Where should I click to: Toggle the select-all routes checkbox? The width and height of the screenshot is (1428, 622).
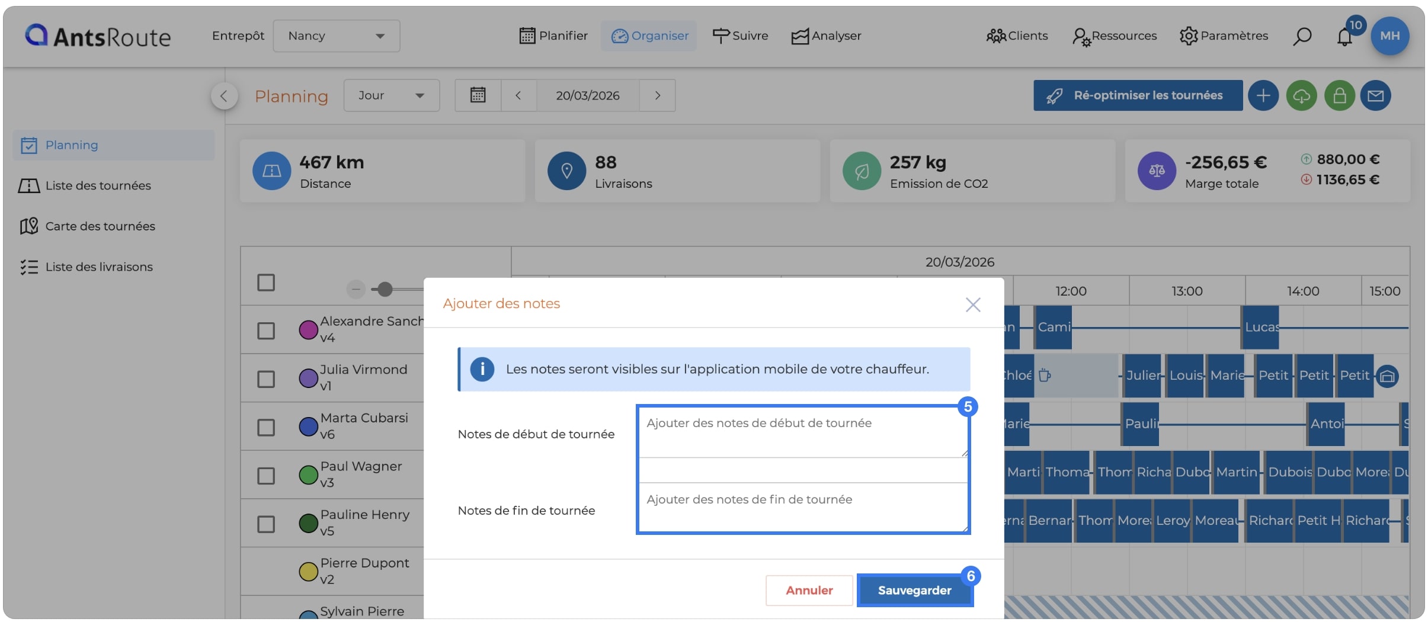point(266,283)
